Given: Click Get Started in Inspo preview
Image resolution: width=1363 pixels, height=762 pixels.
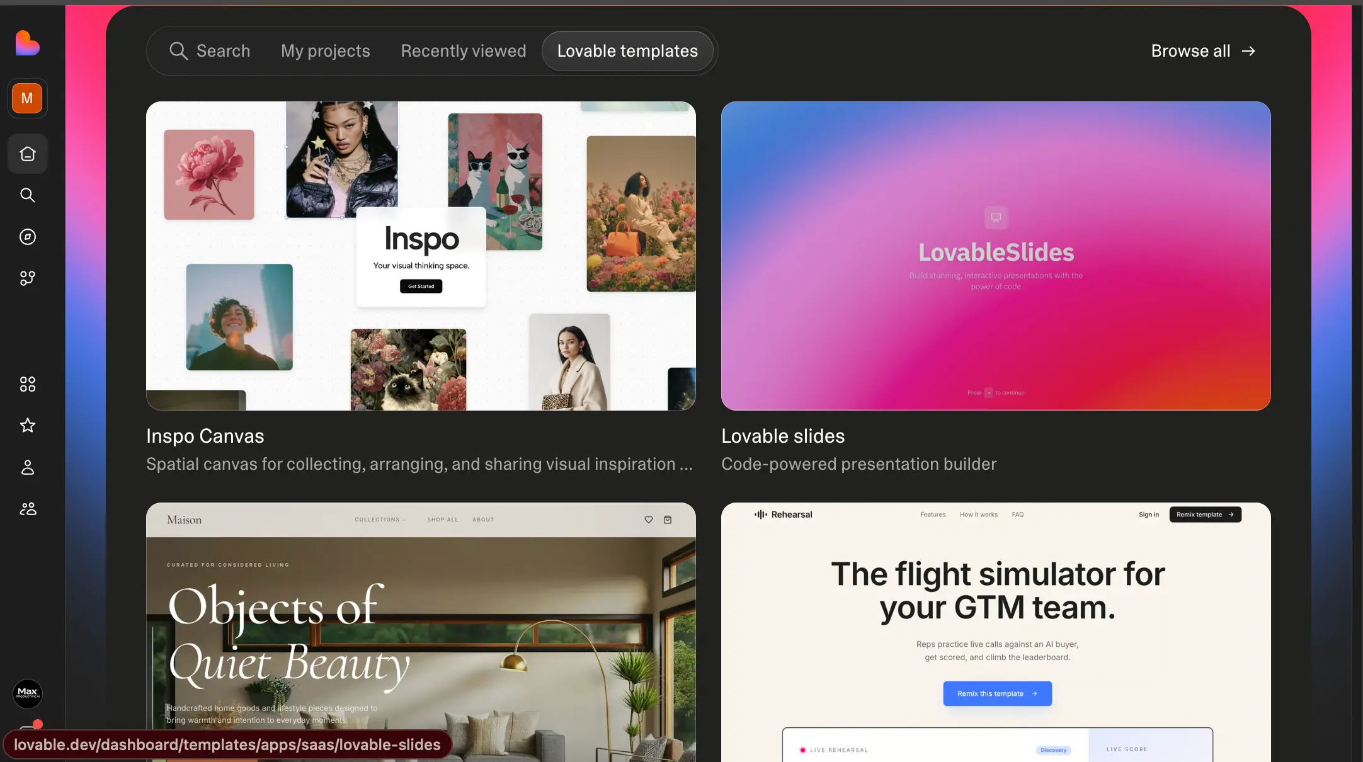Looking at the screenshot, I should (x=421, y=287).
